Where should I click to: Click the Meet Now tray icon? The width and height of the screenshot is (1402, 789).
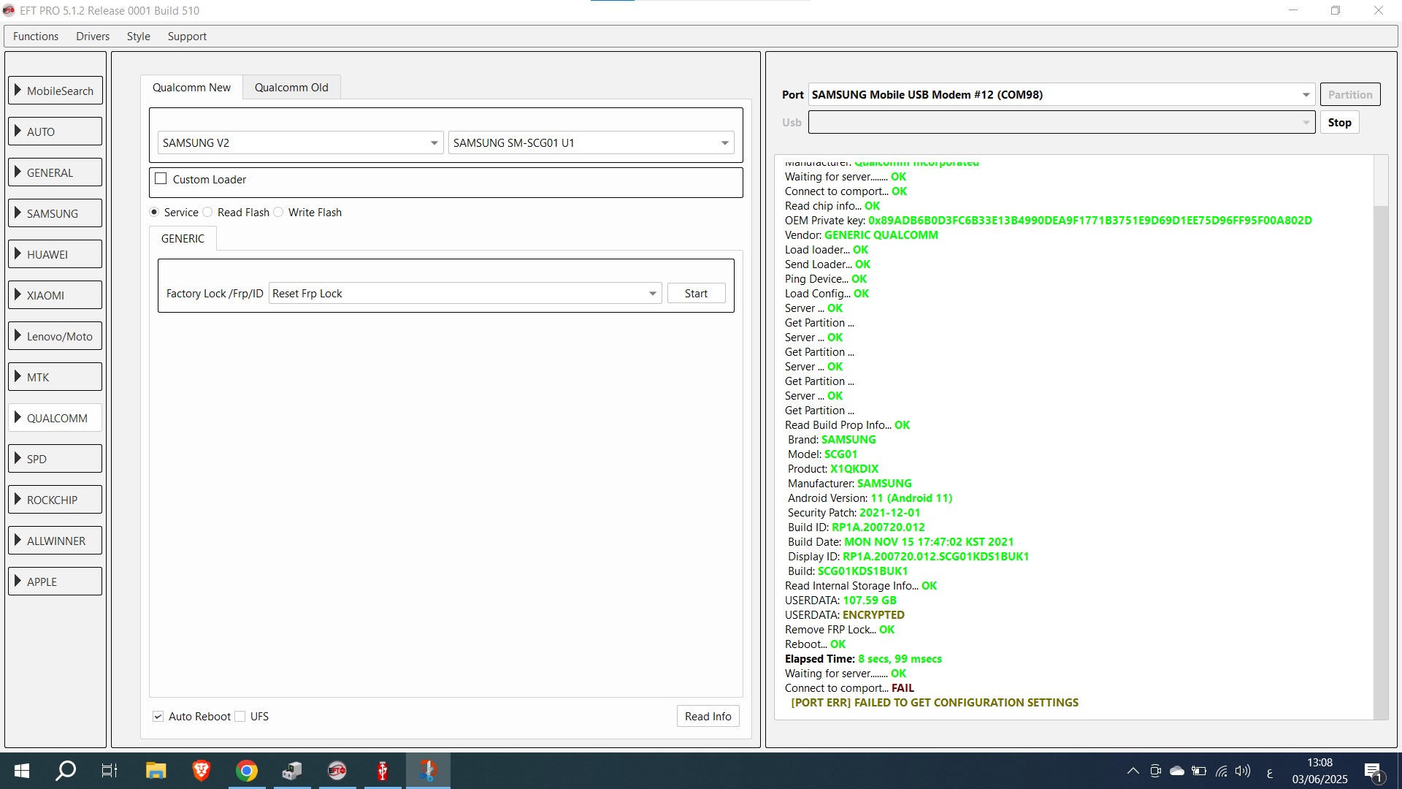click(1155, 771)
